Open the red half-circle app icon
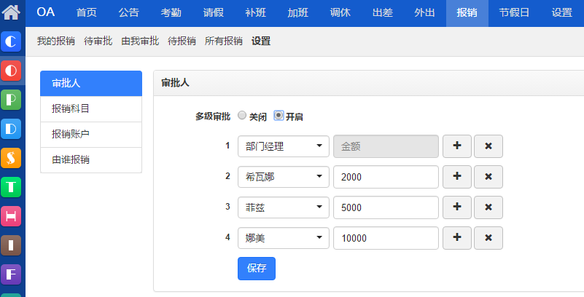The image size is (584, 297). (x=11, y=71)
